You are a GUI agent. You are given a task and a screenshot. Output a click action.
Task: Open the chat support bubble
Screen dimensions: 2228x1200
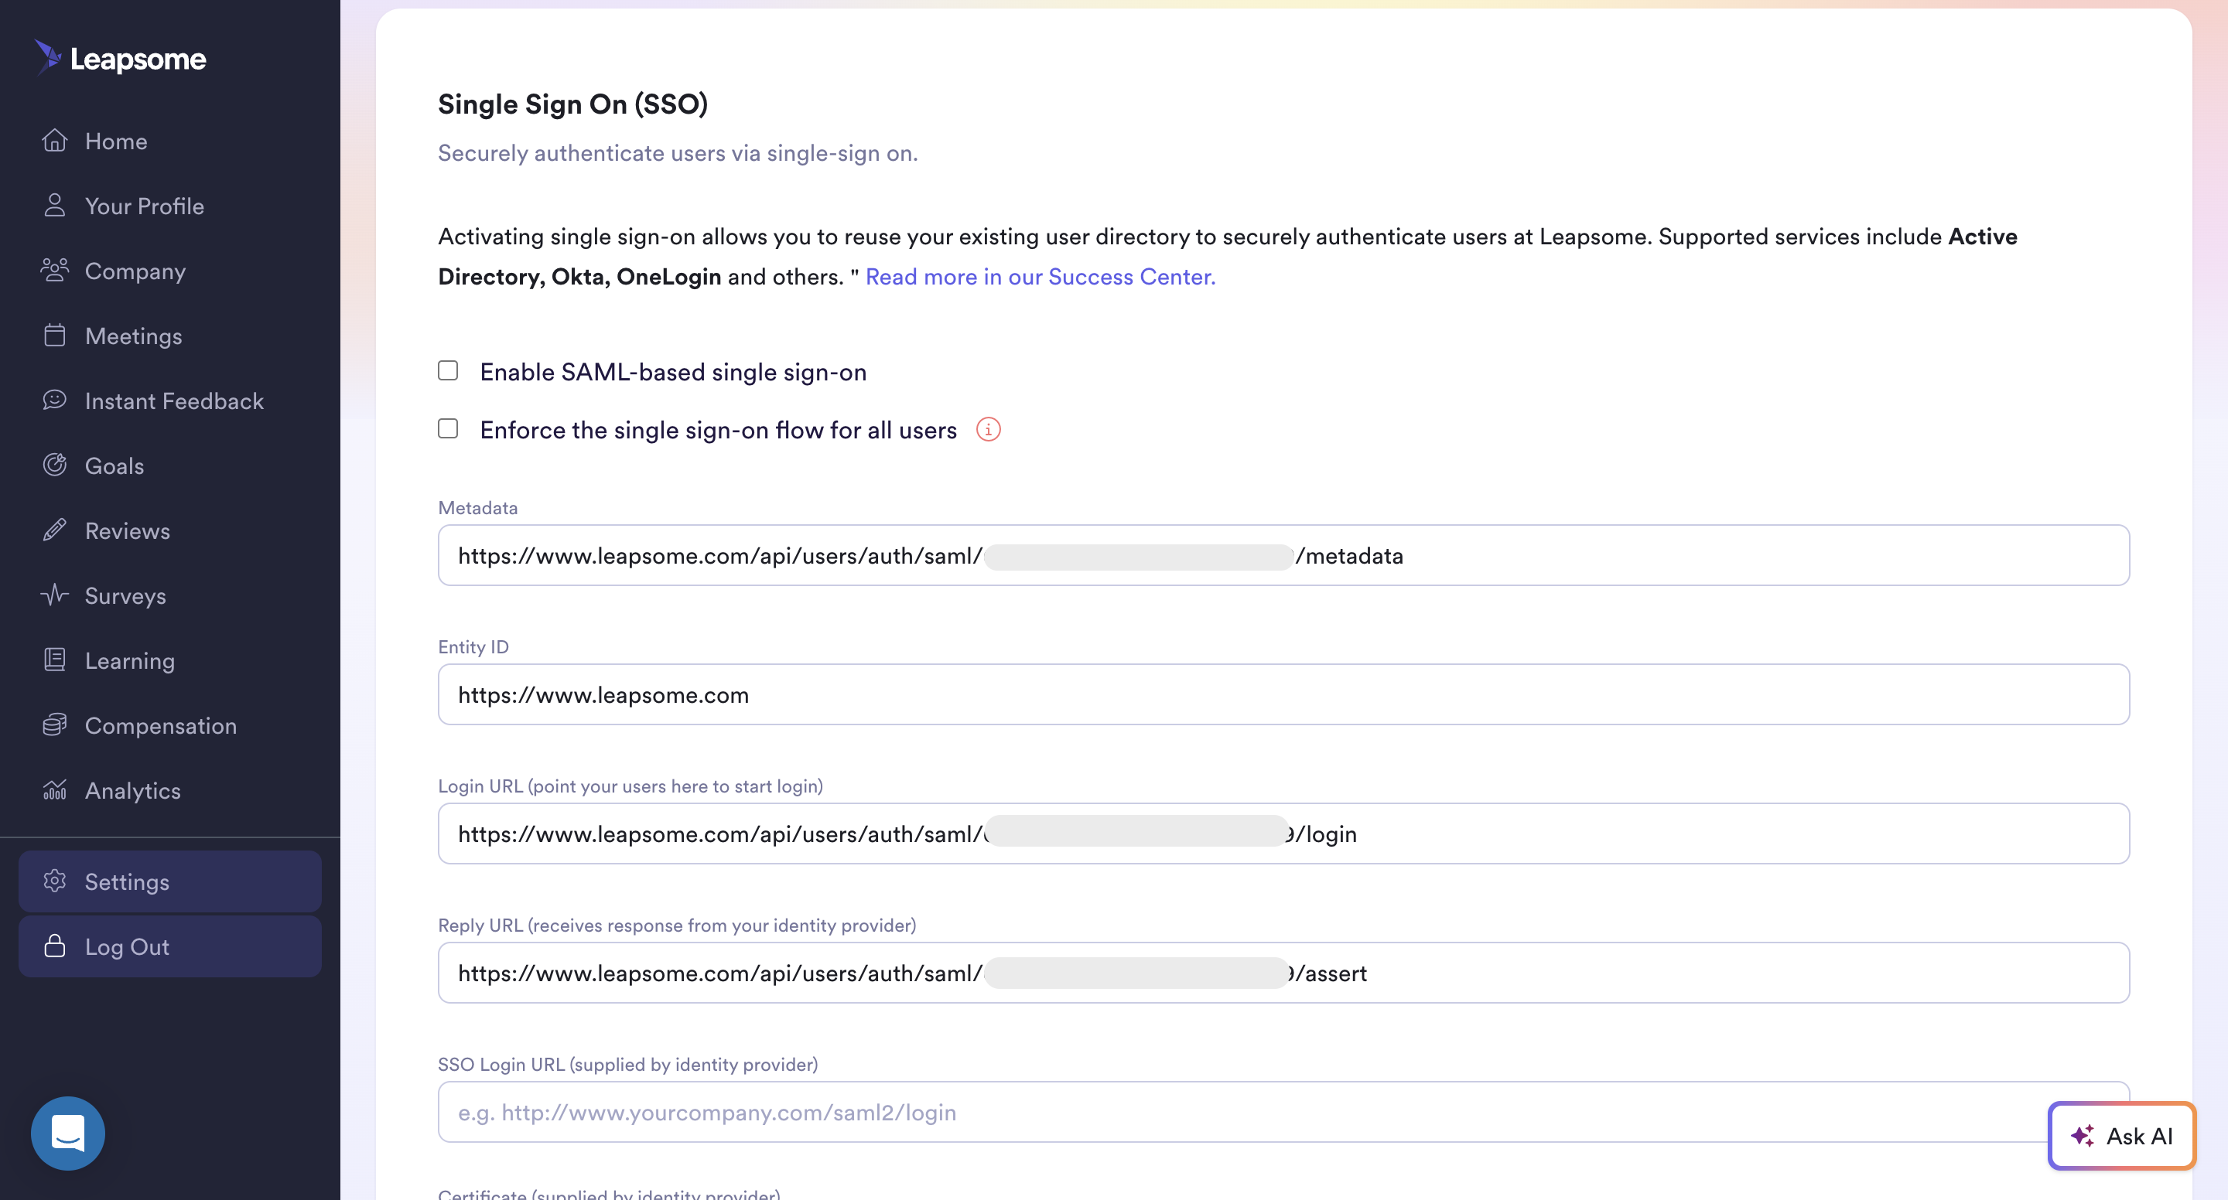point(67,1133)
